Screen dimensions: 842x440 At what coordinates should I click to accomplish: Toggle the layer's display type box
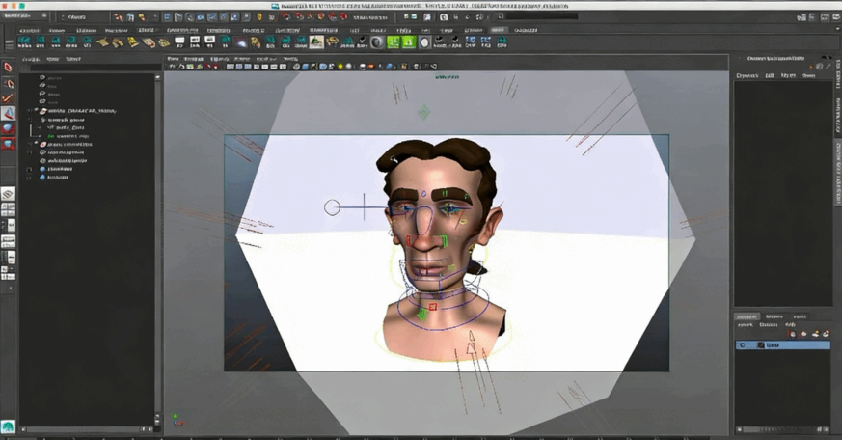760,345
